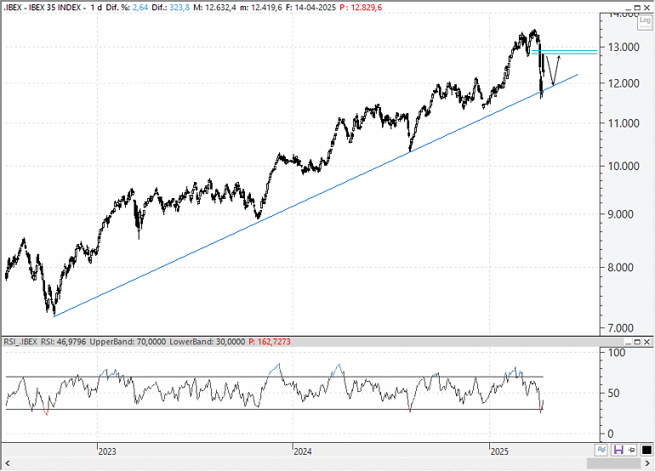Click the 13.000 price axis label
This screenshot has width=655, height=471.
[x=624, y=47]
